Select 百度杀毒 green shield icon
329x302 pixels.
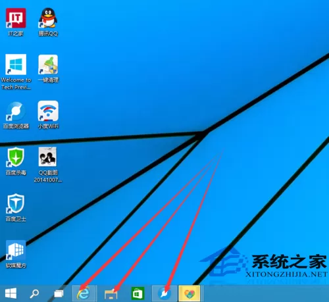[x=16, y=157]
